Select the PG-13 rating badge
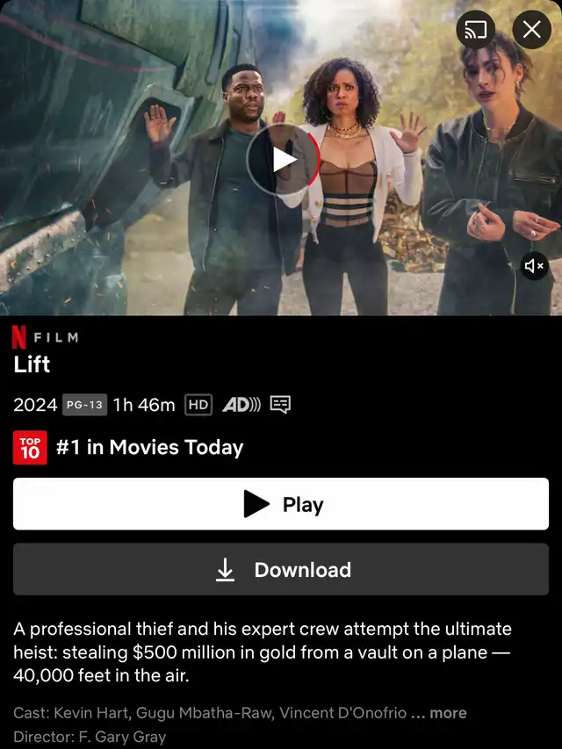Image resolution: width=562 pixels, height=749 pixels. (x=84, y=405)
